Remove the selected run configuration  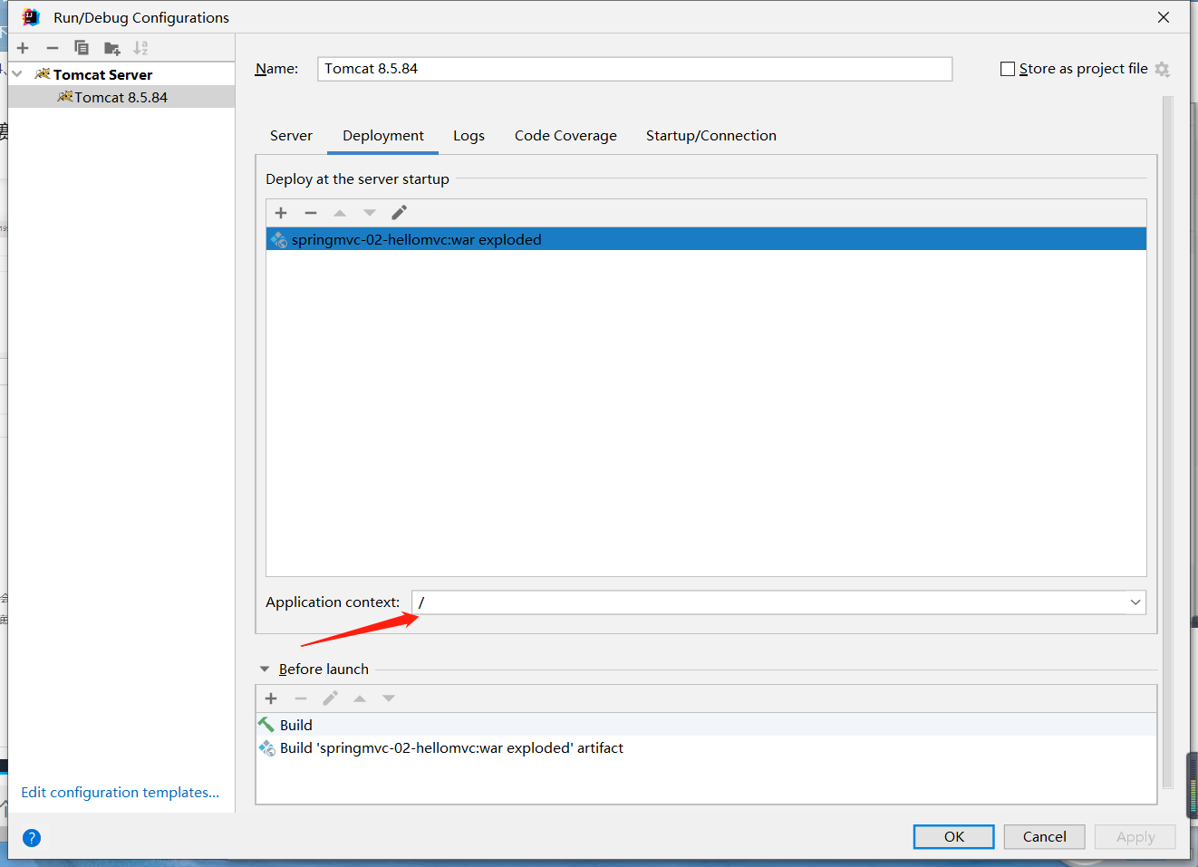[53, 48]
